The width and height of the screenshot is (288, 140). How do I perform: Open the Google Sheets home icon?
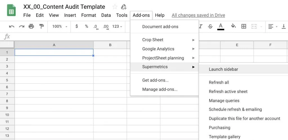(11, 10)
